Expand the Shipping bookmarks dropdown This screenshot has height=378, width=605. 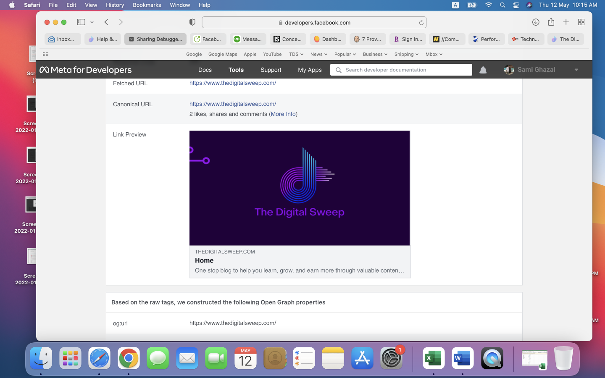click(x=406, y=54)
